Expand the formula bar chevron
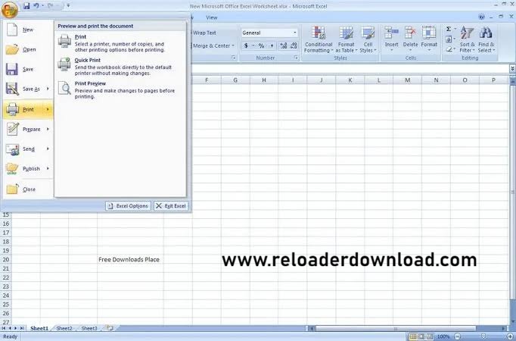Viewport: 516px width, 341px height. [x=512, y=68]
